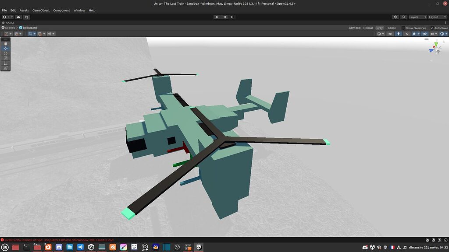Open the Component menu
This screenshot has width=449, height=252.
pyautogui.click(x=62, y=10)
